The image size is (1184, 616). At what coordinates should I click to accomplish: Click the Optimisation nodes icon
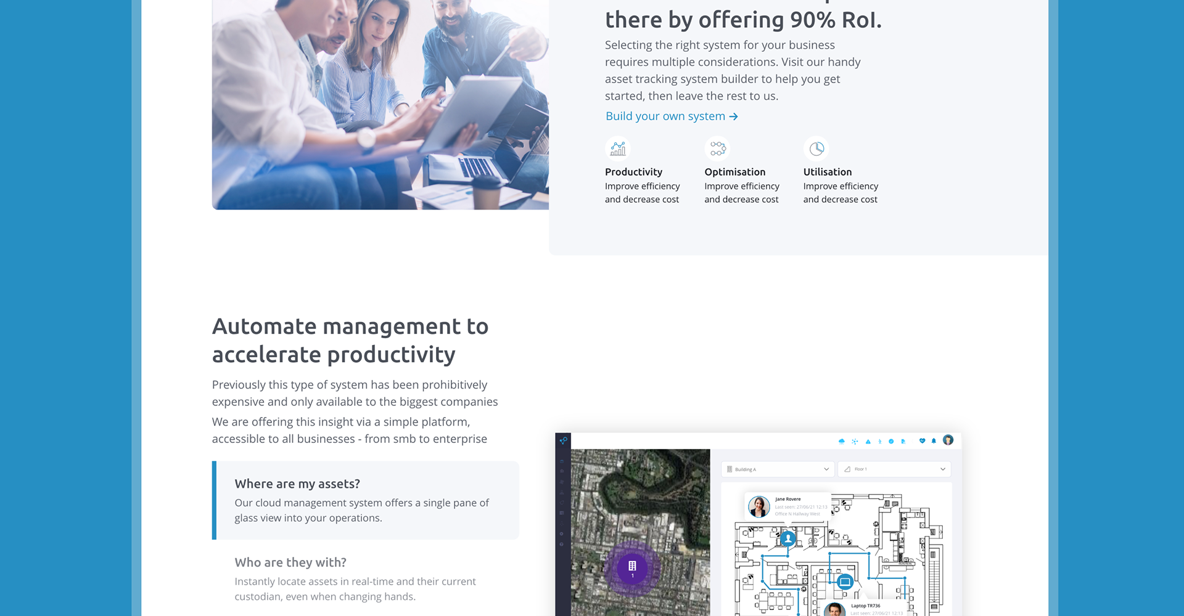coord(717,148)
